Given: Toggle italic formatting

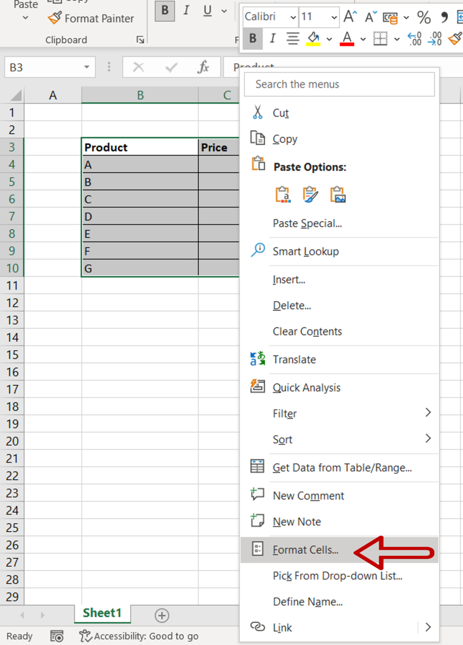Looking at the screenshot, I should [186, 11].
